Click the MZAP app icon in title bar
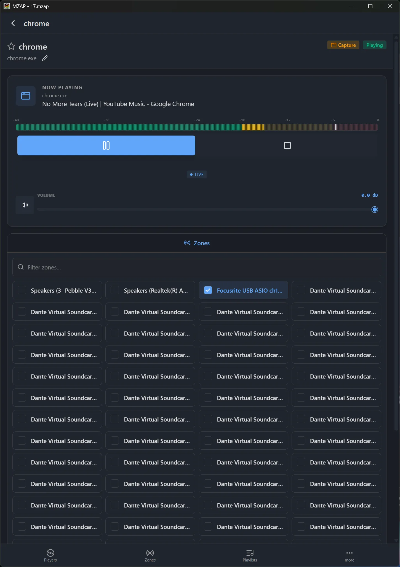Screen dimensions: 400x567 7,6
